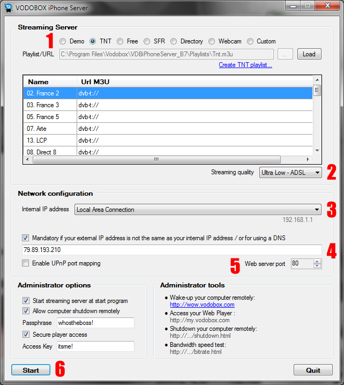The width and height of the screenshot is (344, 385).
Task: Toggle Allow computer shutdown remotely
Action: coord(26,311)
